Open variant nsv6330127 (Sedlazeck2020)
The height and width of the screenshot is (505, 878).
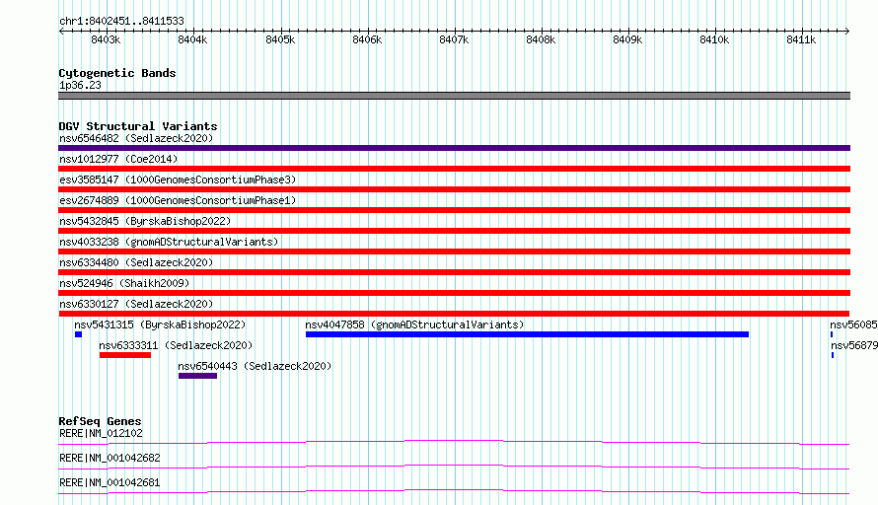136,304
